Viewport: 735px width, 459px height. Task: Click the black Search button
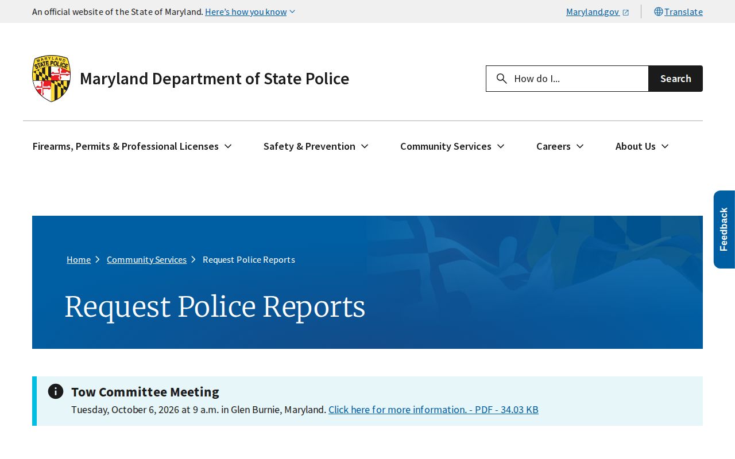point(675,79)
